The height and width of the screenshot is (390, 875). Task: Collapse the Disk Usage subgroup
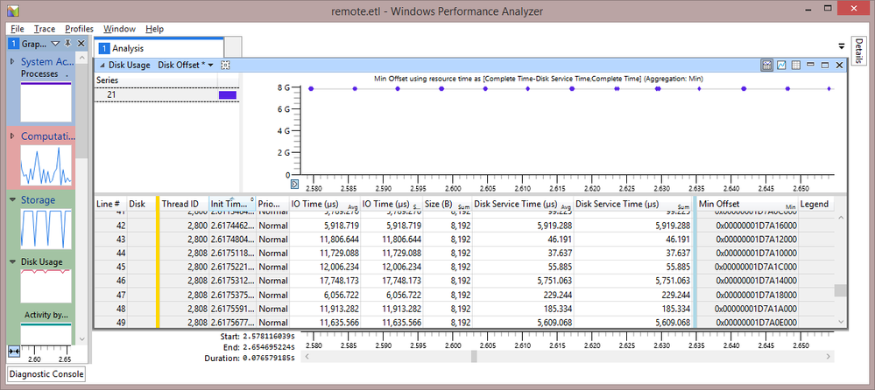point(13,261)
